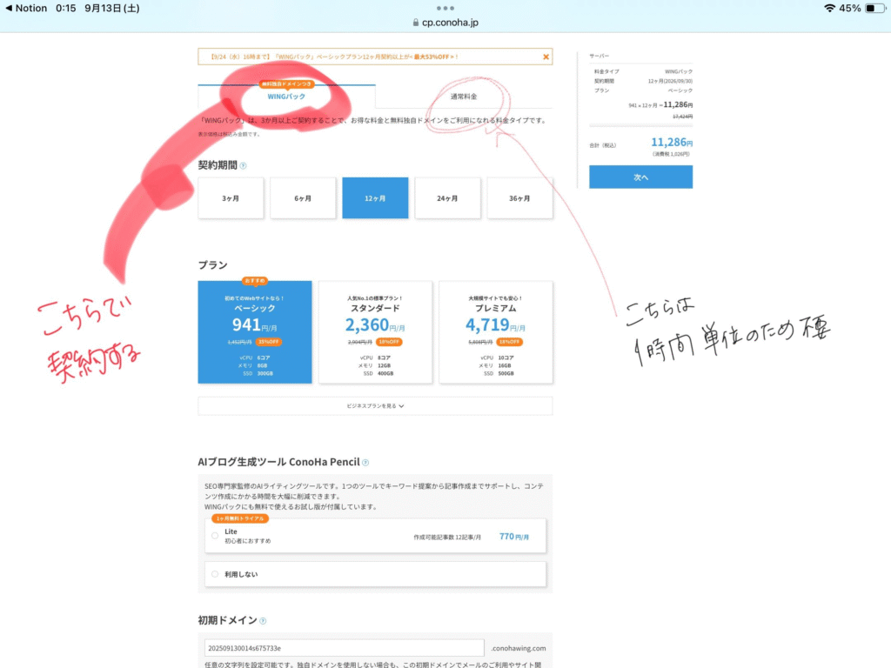
Task: Switch to the 通常料金 tab
Action: click(463, 97)
